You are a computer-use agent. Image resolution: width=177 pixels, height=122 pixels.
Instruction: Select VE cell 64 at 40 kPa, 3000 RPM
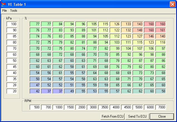pos(92,73)
